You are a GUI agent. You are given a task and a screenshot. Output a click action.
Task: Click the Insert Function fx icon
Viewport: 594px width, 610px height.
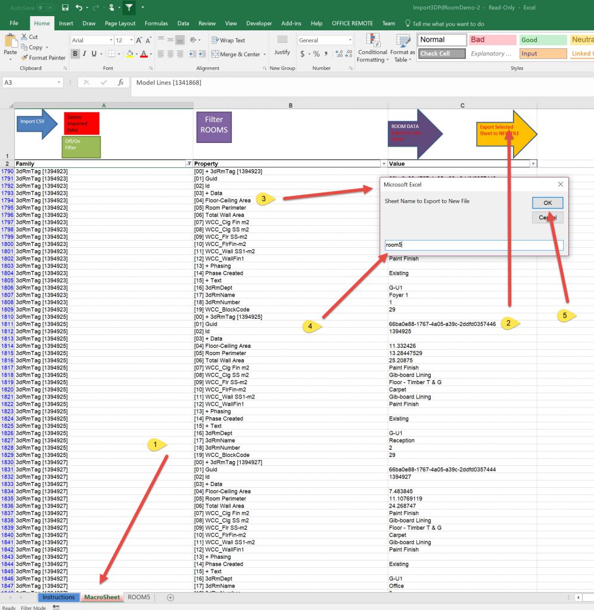[x=120, y=83]
